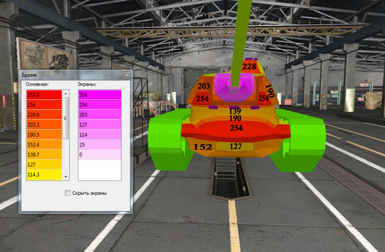This screenshot has height=252, width=385.
Task: Select the 355.6 red armor entry
Action: [43, 95]
